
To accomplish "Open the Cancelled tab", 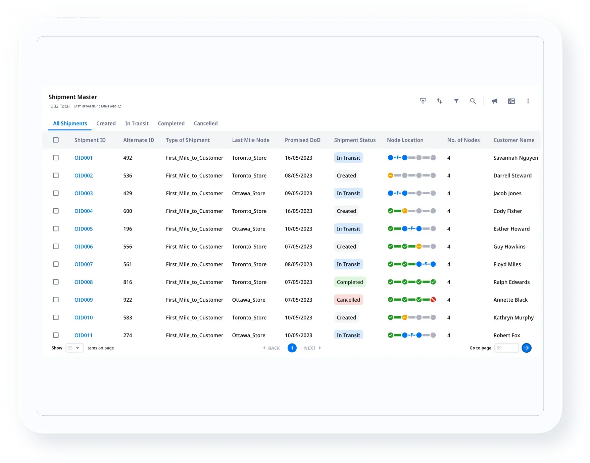I will pyautogui.click(x=205, y=123).
